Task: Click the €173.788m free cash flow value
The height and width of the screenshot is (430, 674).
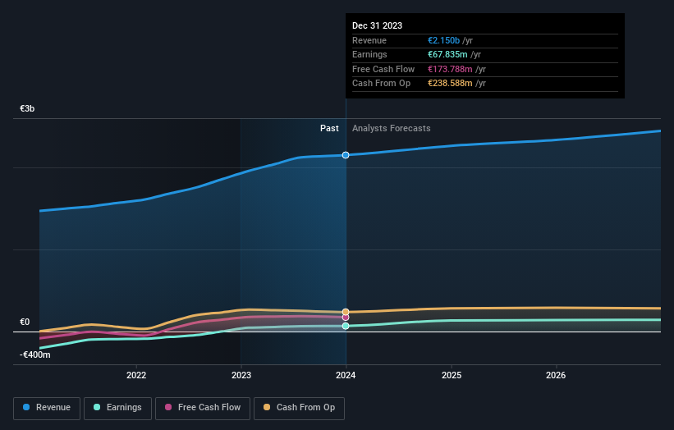Action: [450, 69]
